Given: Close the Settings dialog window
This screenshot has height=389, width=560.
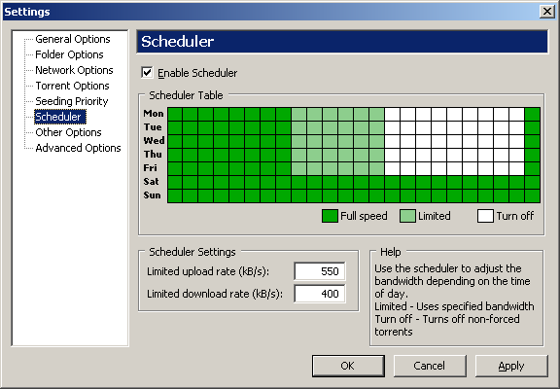Looking at the screenshot, I should 547,12.
